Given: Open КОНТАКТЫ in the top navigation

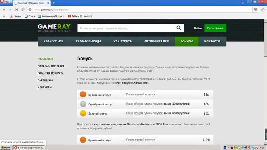Looking at the screenshot, I should (212, 42).
